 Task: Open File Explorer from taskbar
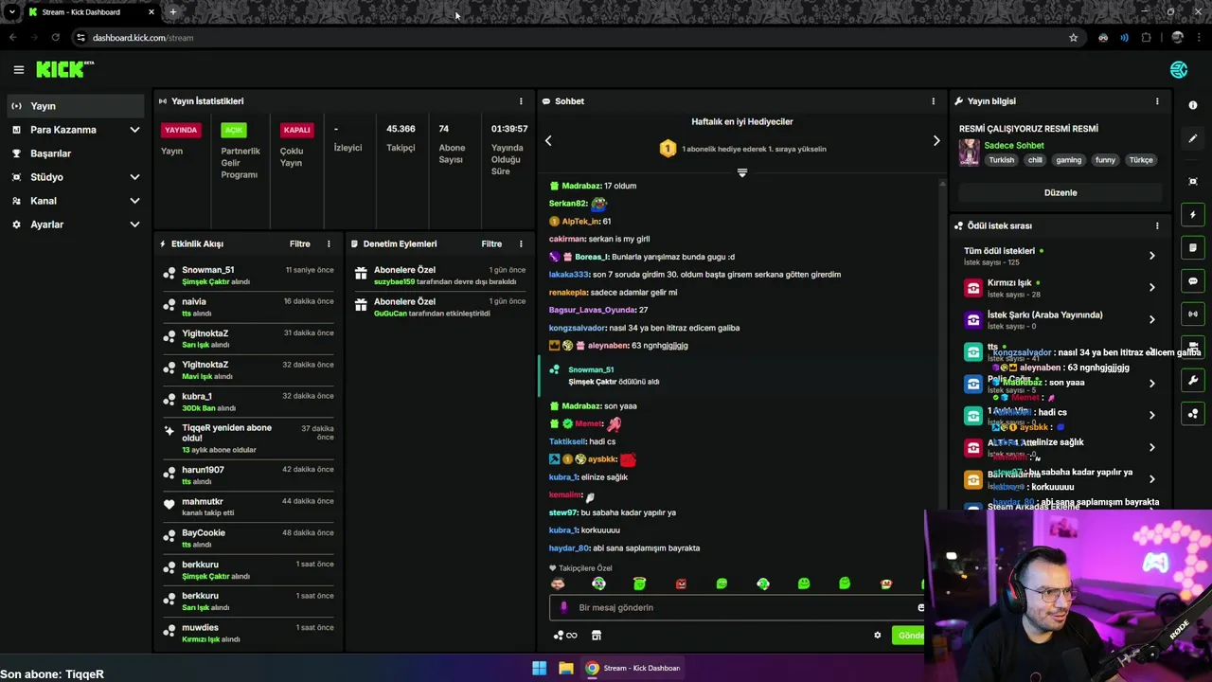tap(565, 668)
